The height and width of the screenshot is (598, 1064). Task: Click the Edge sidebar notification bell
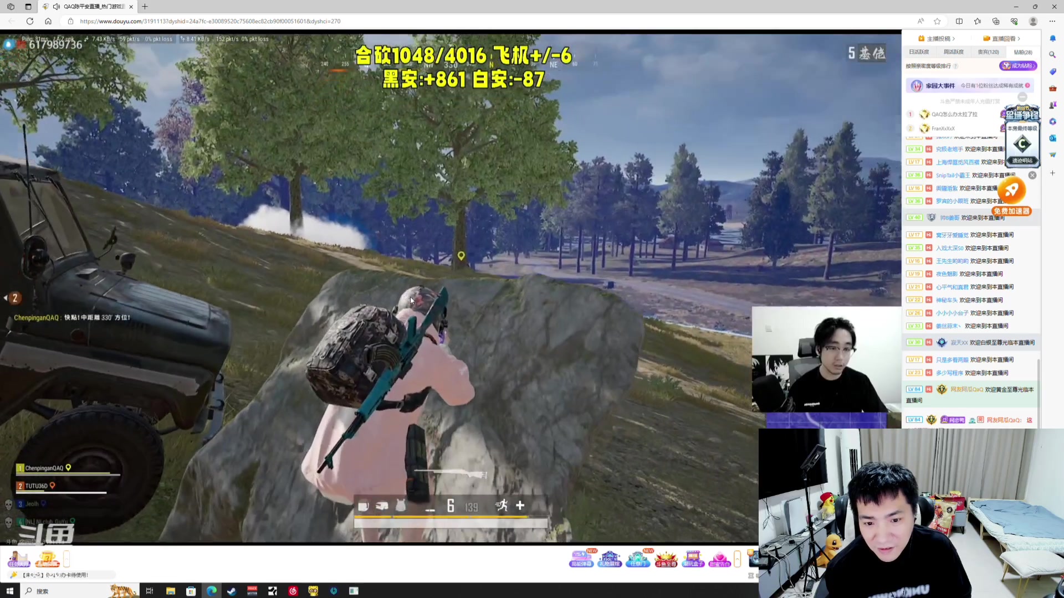[1052, 38]
